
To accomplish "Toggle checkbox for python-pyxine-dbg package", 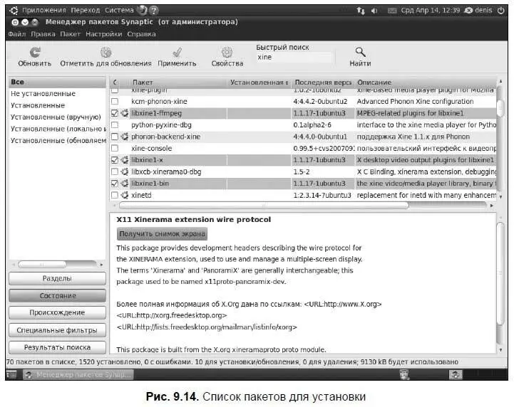I will pos(115,125).
